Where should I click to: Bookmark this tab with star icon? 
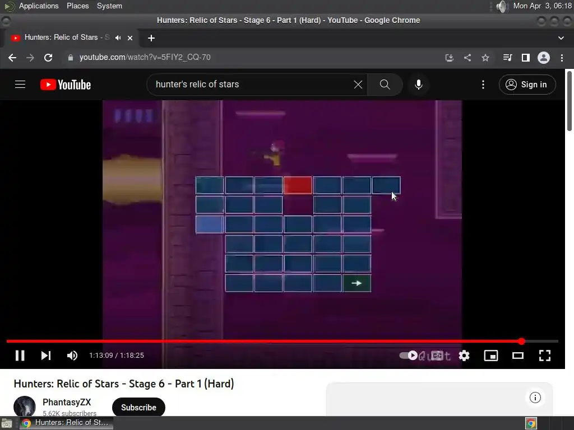(485, 58)
